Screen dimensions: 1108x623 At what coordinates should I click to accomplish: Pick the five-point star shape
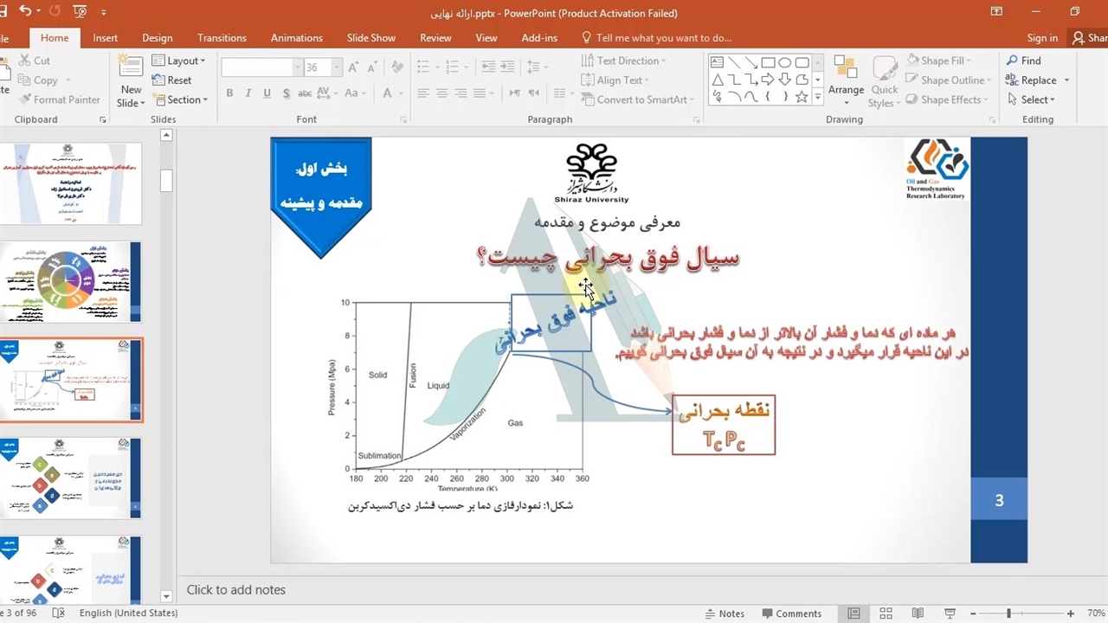pos(802,97)
